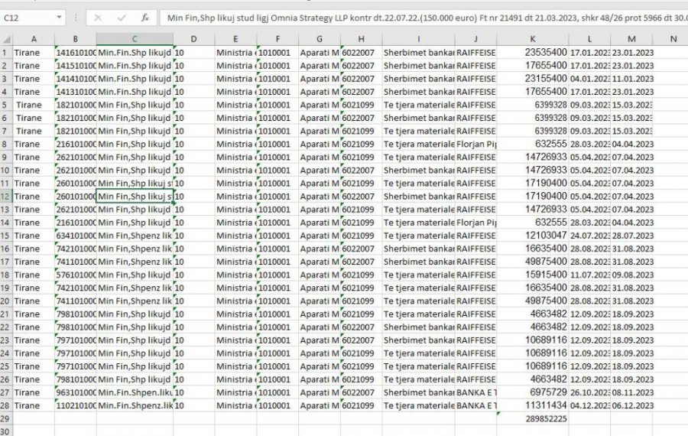Select the Florjan Pi cell in row 8

coord(475,144)
